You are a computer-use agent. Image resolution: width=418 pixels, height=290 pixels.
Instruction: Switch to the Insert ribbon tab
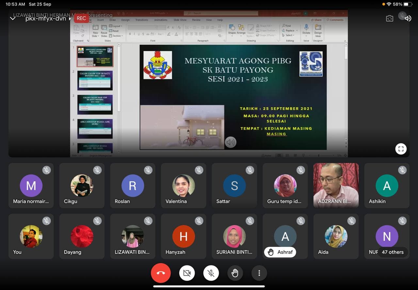coord(100,20)
